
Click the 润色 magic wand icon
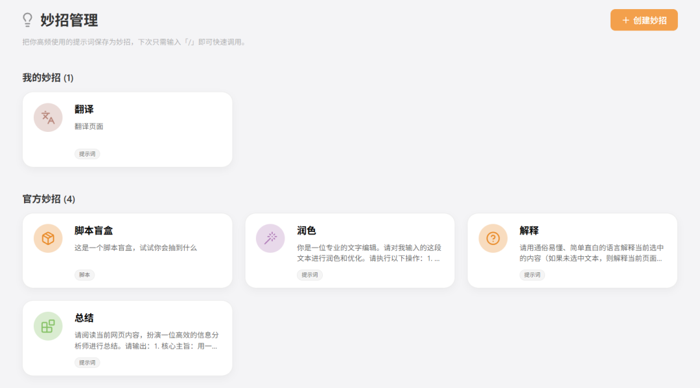270,239
